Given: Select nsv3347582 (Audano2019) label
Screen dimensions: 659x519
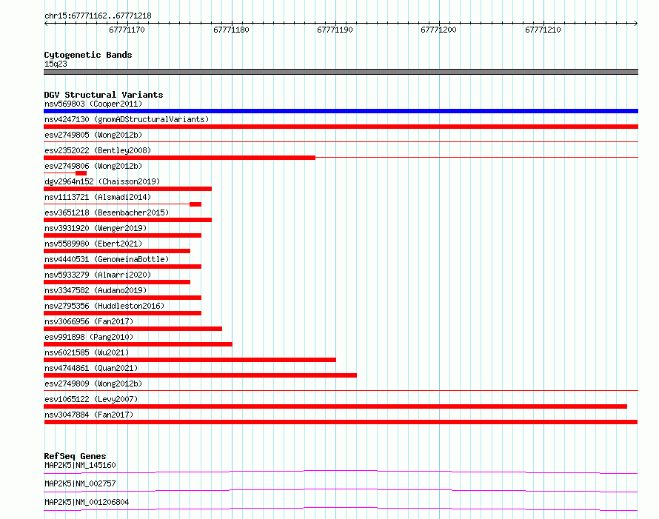Looking at the screenshot, I should click(96, 290).
